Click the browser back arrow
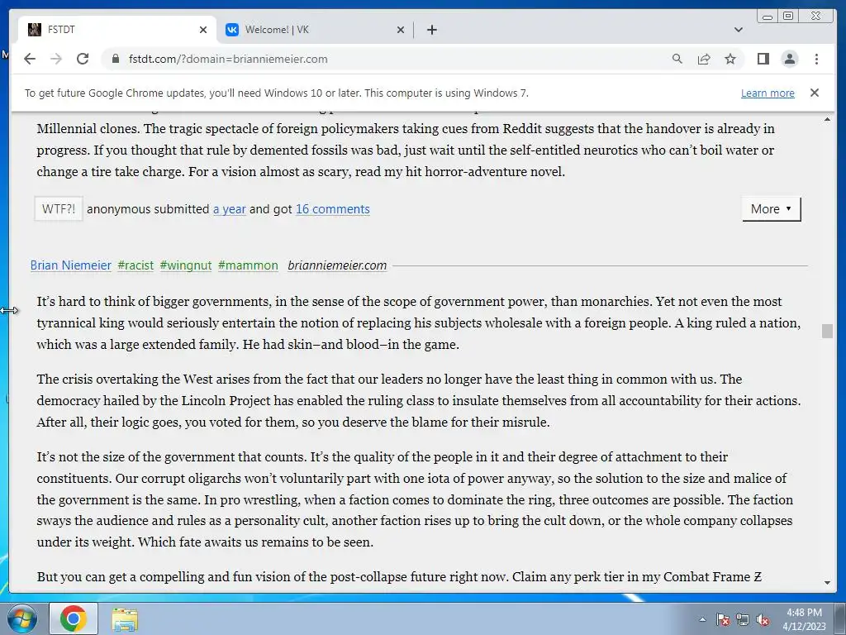The height and width of the screenshot is (635, 846). (30, 59)
